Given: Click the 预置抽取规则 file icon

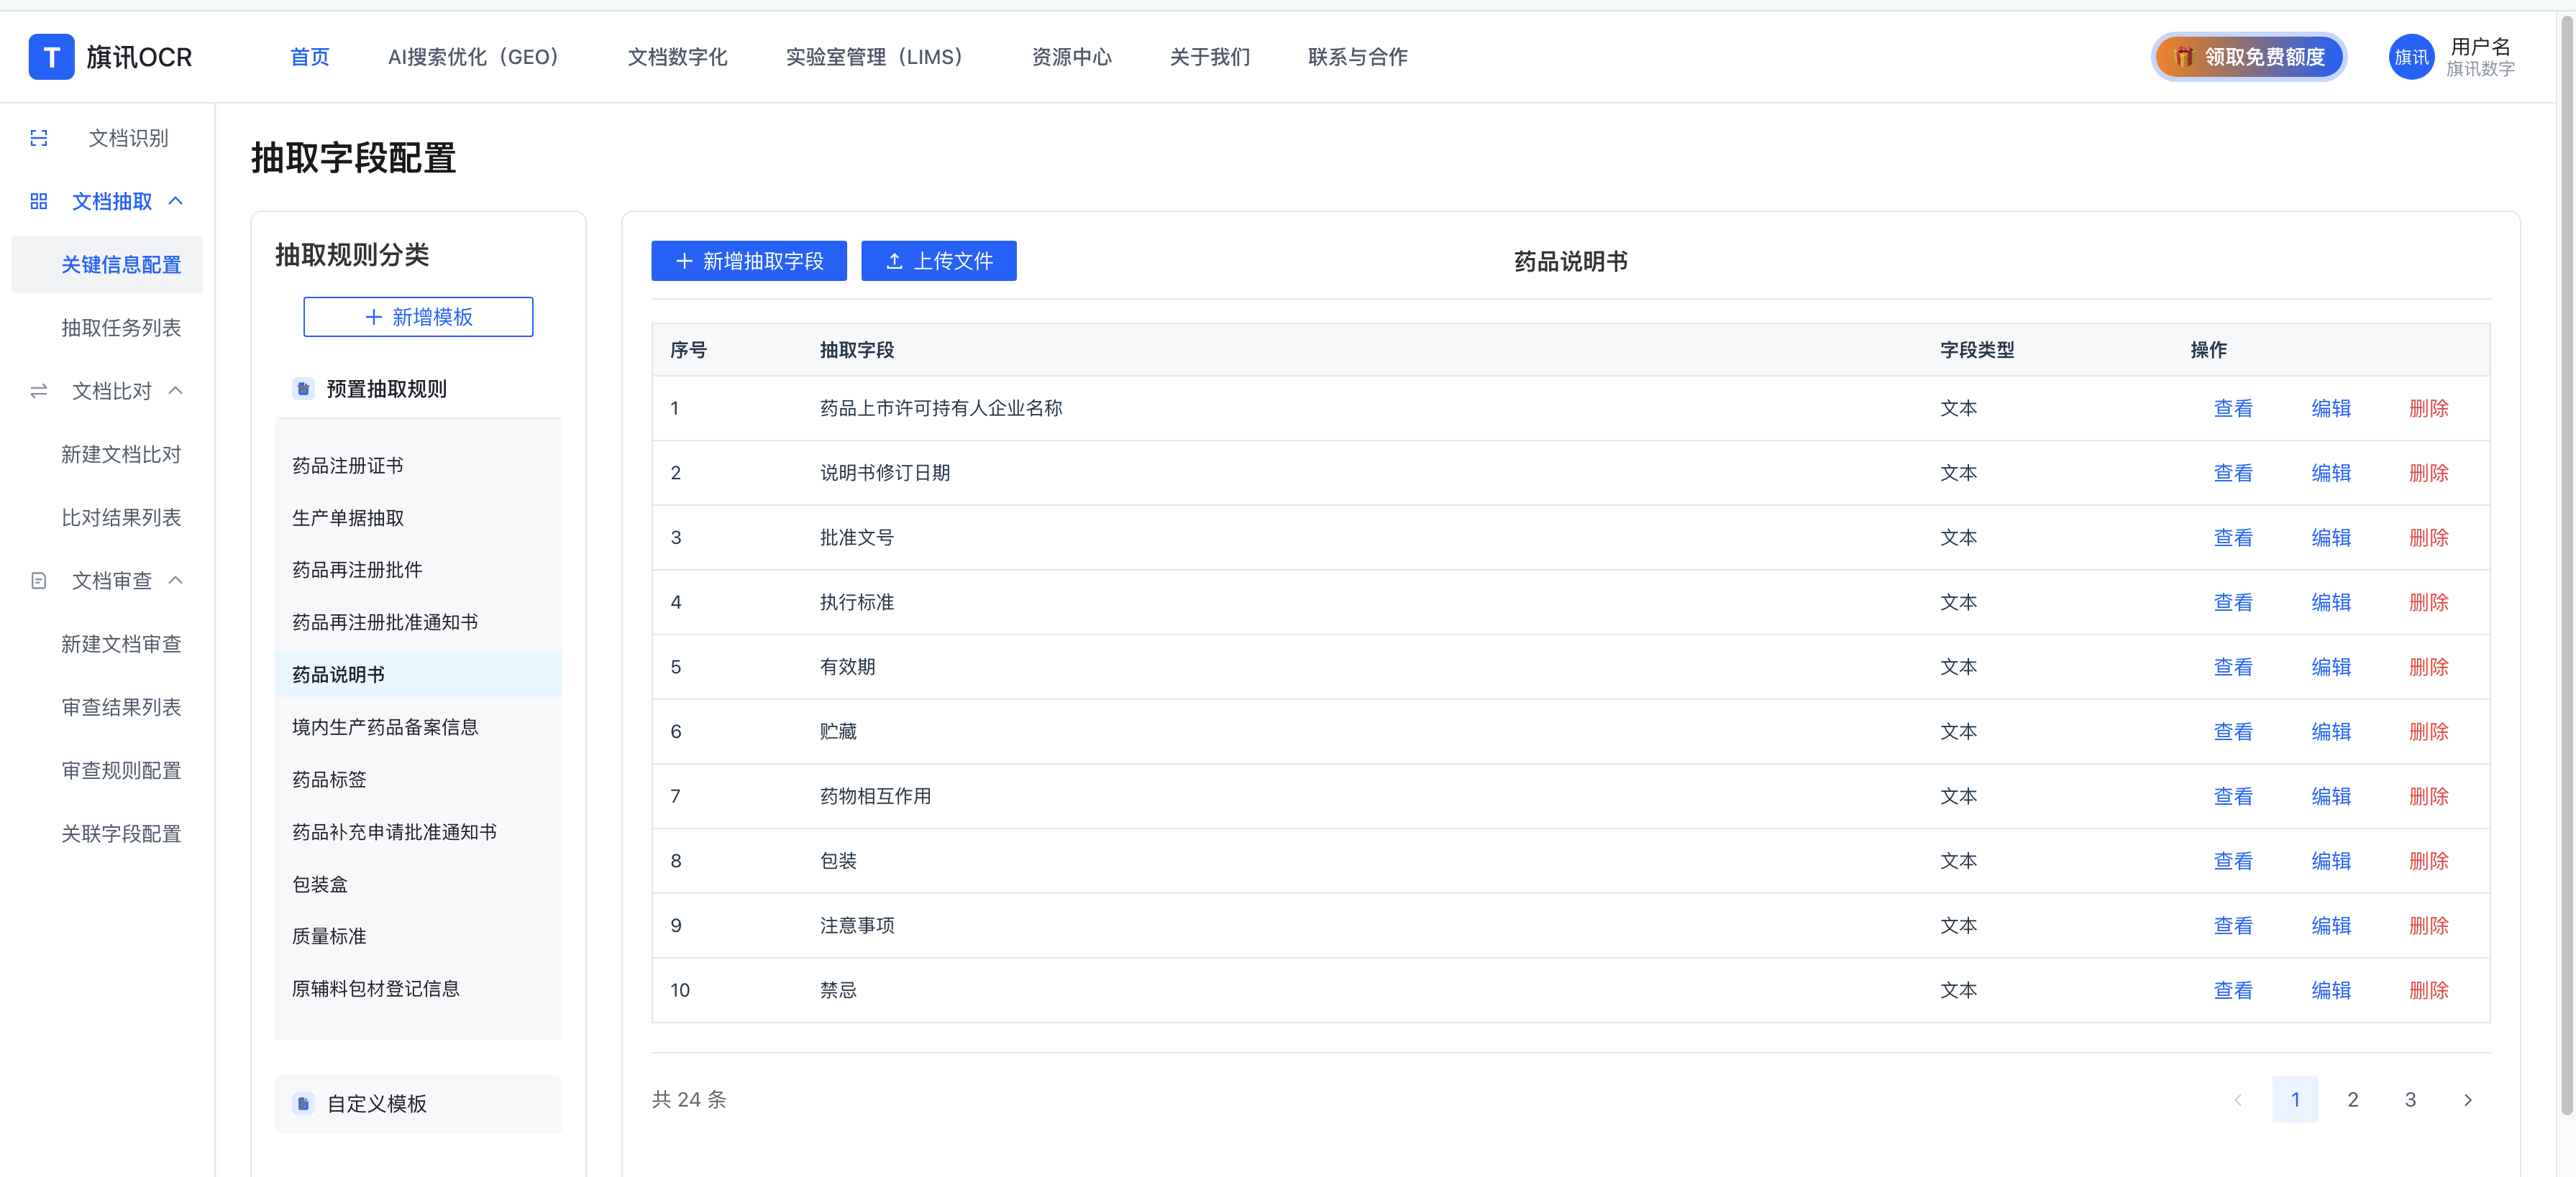Looking at the screenshot, I should [303, 389].
